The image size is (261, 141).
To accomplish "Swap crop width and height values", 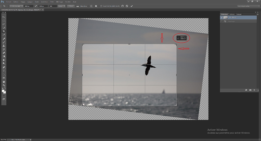I will (x=36, y=6).
